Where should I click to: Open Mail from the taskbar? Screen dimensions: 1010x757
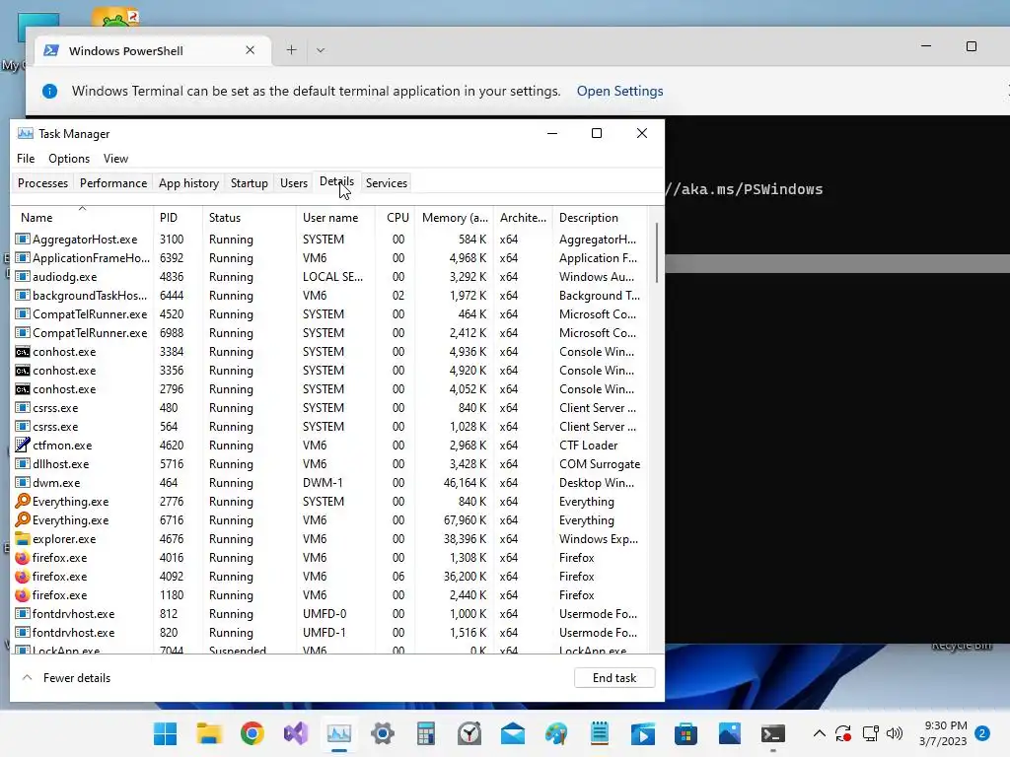coord(513,733)
